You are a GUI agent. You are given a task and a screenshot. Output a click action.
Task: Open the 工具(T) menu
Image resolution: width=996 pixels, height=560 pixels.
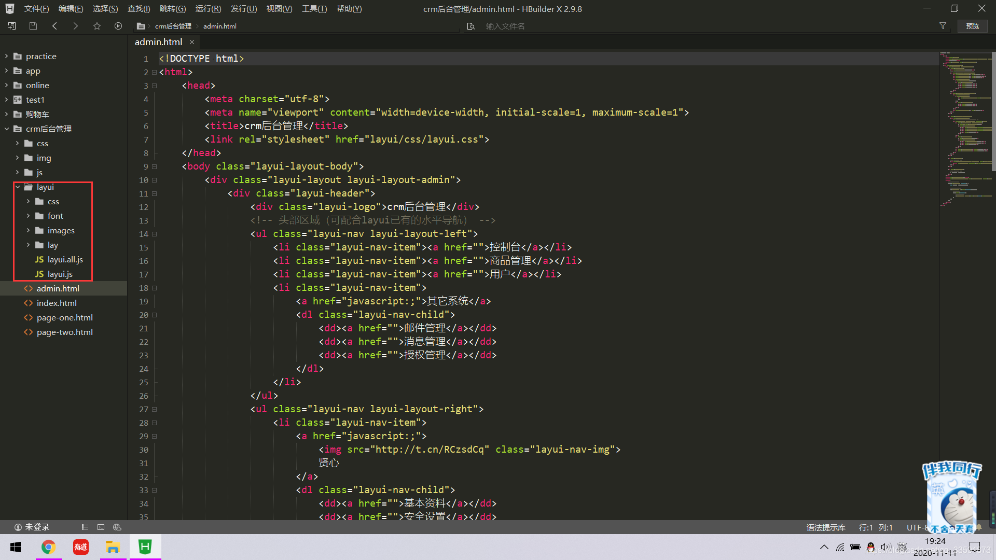coord(314,9)
